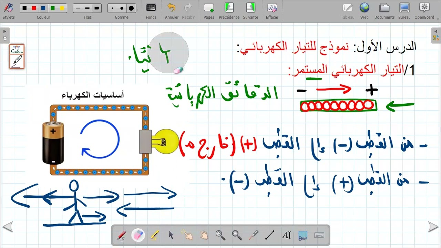The height and width of the screenshot is (248, 441).
Task: Select the text tool
Action: [x=286, y=235]
